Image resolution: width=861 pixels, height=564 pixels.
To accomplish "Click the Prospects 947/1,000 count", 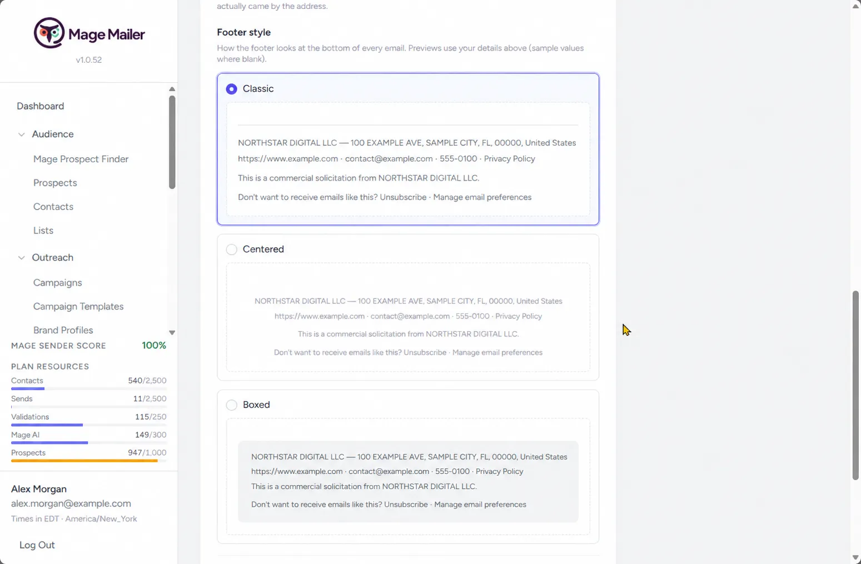I will pyautogui.click(x=147, y=453).
